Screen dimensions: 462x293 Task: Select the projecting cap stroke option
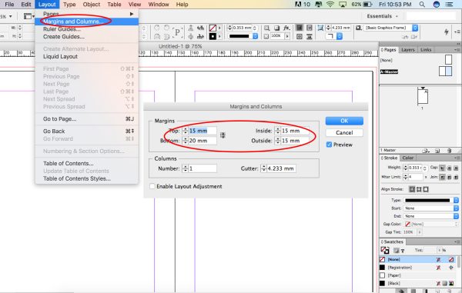pyautogui.click(x=456, y=168)
